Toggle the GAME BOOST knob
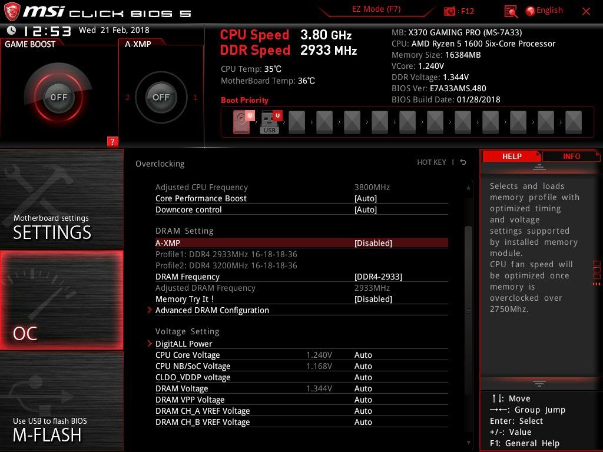The width and height of the screenshot is (603, 452). (58, 97)
